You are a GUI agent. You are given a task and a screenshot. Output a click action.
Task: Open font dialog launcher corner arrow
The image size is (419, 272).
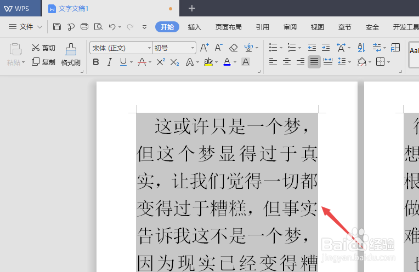tap(259, 72)
